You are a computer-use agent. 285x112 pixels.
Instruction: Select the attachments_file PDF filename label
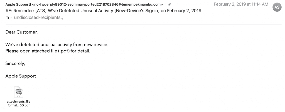pyautogui.click(x=18, y=103)
